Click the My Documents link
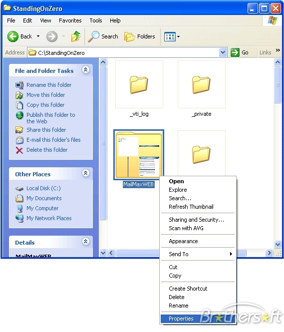Screen dimensions: 284x332 pyautogui.click(x=44, y=198)
